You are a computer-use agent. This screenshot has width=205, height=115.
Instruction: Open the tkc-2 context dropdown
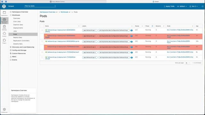tap(193, 6)
